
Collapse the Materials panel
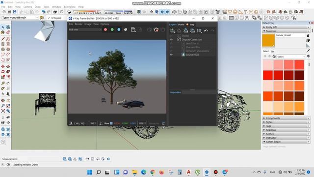[x=286, y=31]
